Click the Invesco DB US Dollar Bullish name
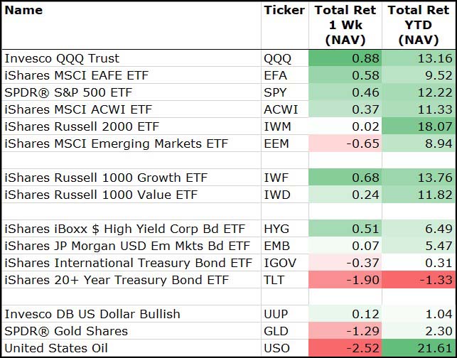This screenshot has height=358, width=457. point(92,314)
